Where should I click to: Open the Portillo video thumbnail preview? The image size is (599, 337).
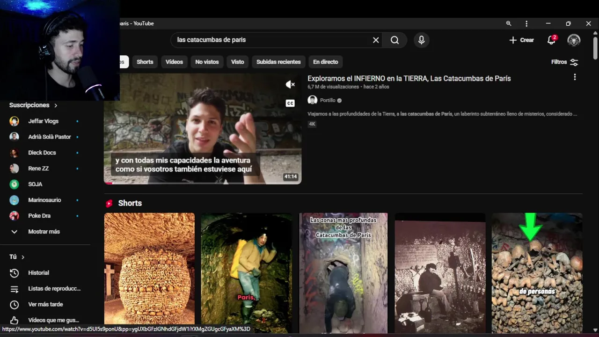[203, 129]
